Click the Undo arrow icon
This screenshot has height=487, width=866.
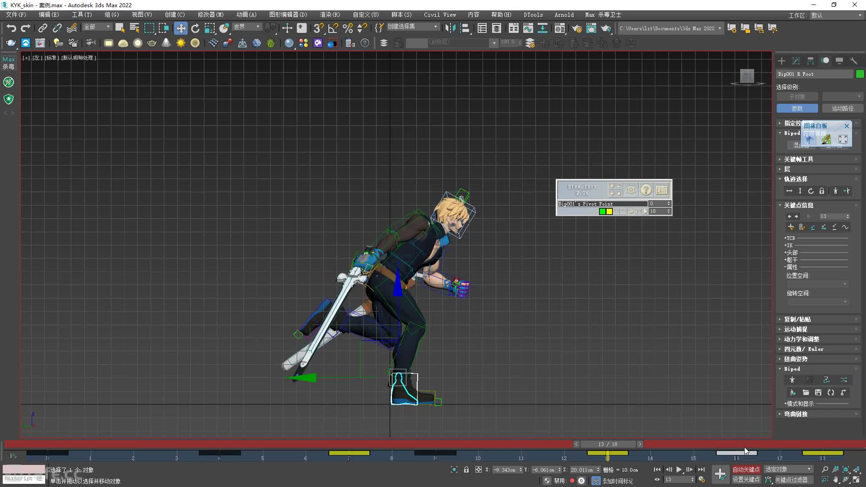pyautogui.click(x=11, y=28)
